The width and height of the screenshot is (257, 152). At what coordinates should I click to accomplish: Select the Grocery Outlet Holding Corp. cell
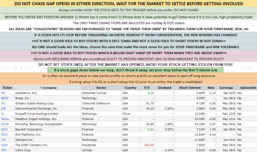(47, 103)
